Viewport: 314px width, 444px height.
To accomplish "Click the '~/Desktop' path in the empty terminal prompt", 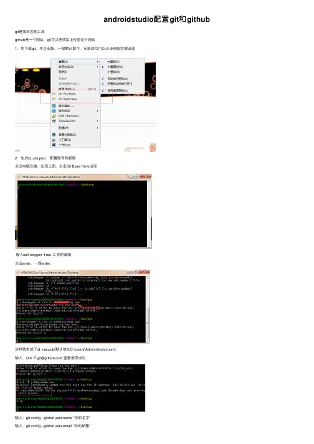I will (x=86, y=184).
